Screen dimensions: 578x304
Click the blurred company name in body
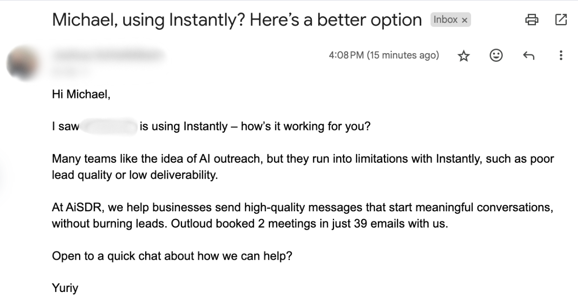(109, 127)
